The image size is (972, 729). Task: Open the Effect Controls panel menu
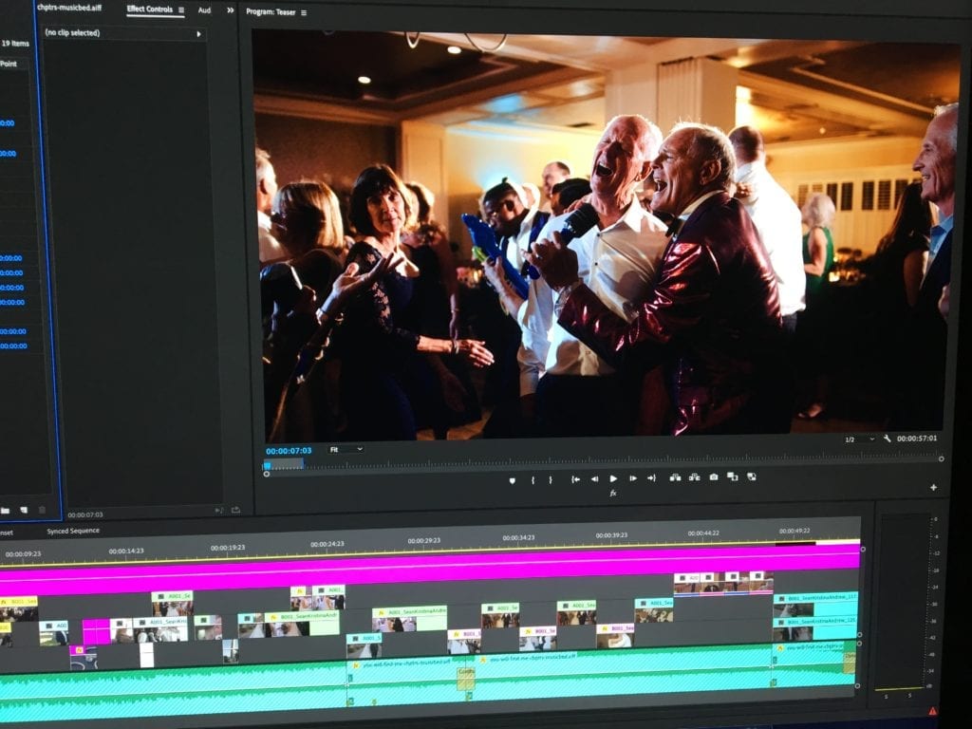(181, 9)
